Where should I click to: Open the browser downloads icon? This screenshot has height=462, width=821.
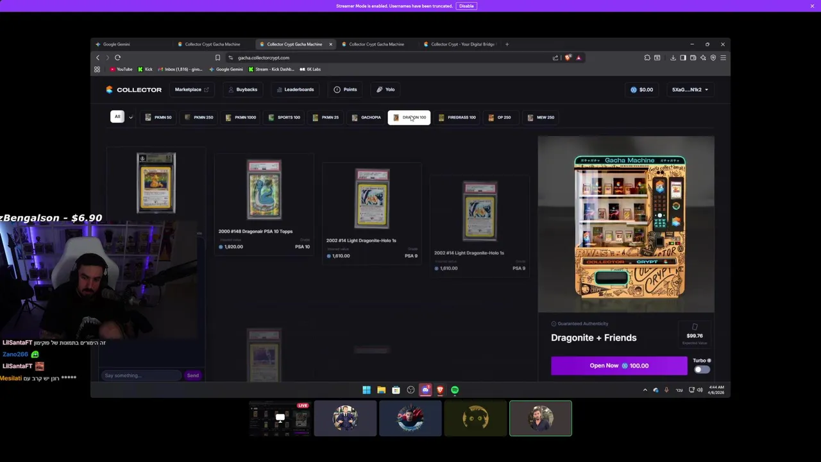[x=673, y=58]
